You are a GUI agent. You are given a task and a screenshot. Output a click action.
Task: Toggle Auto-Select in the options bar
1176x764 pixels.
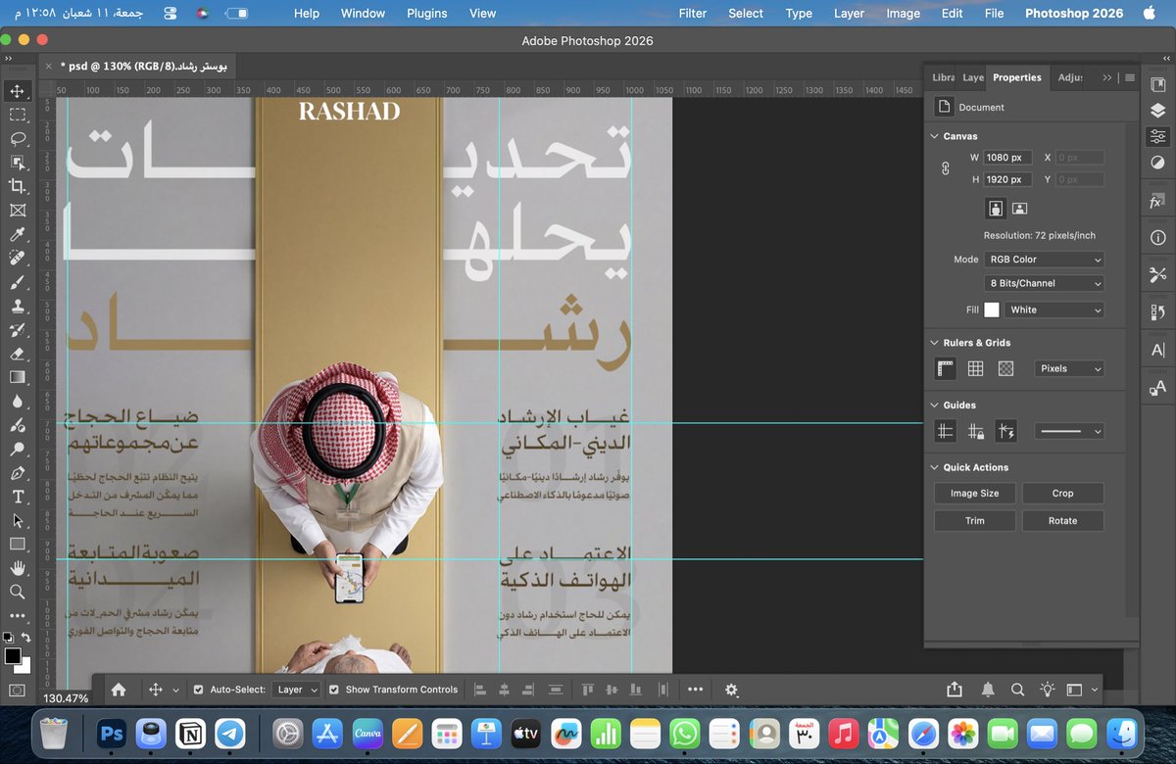click(197, 690)
